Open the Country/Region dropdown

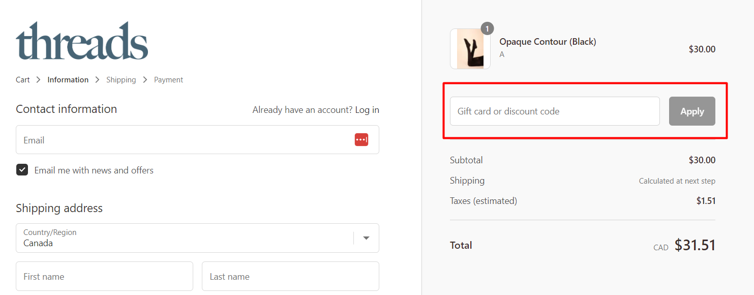(188, 238)
